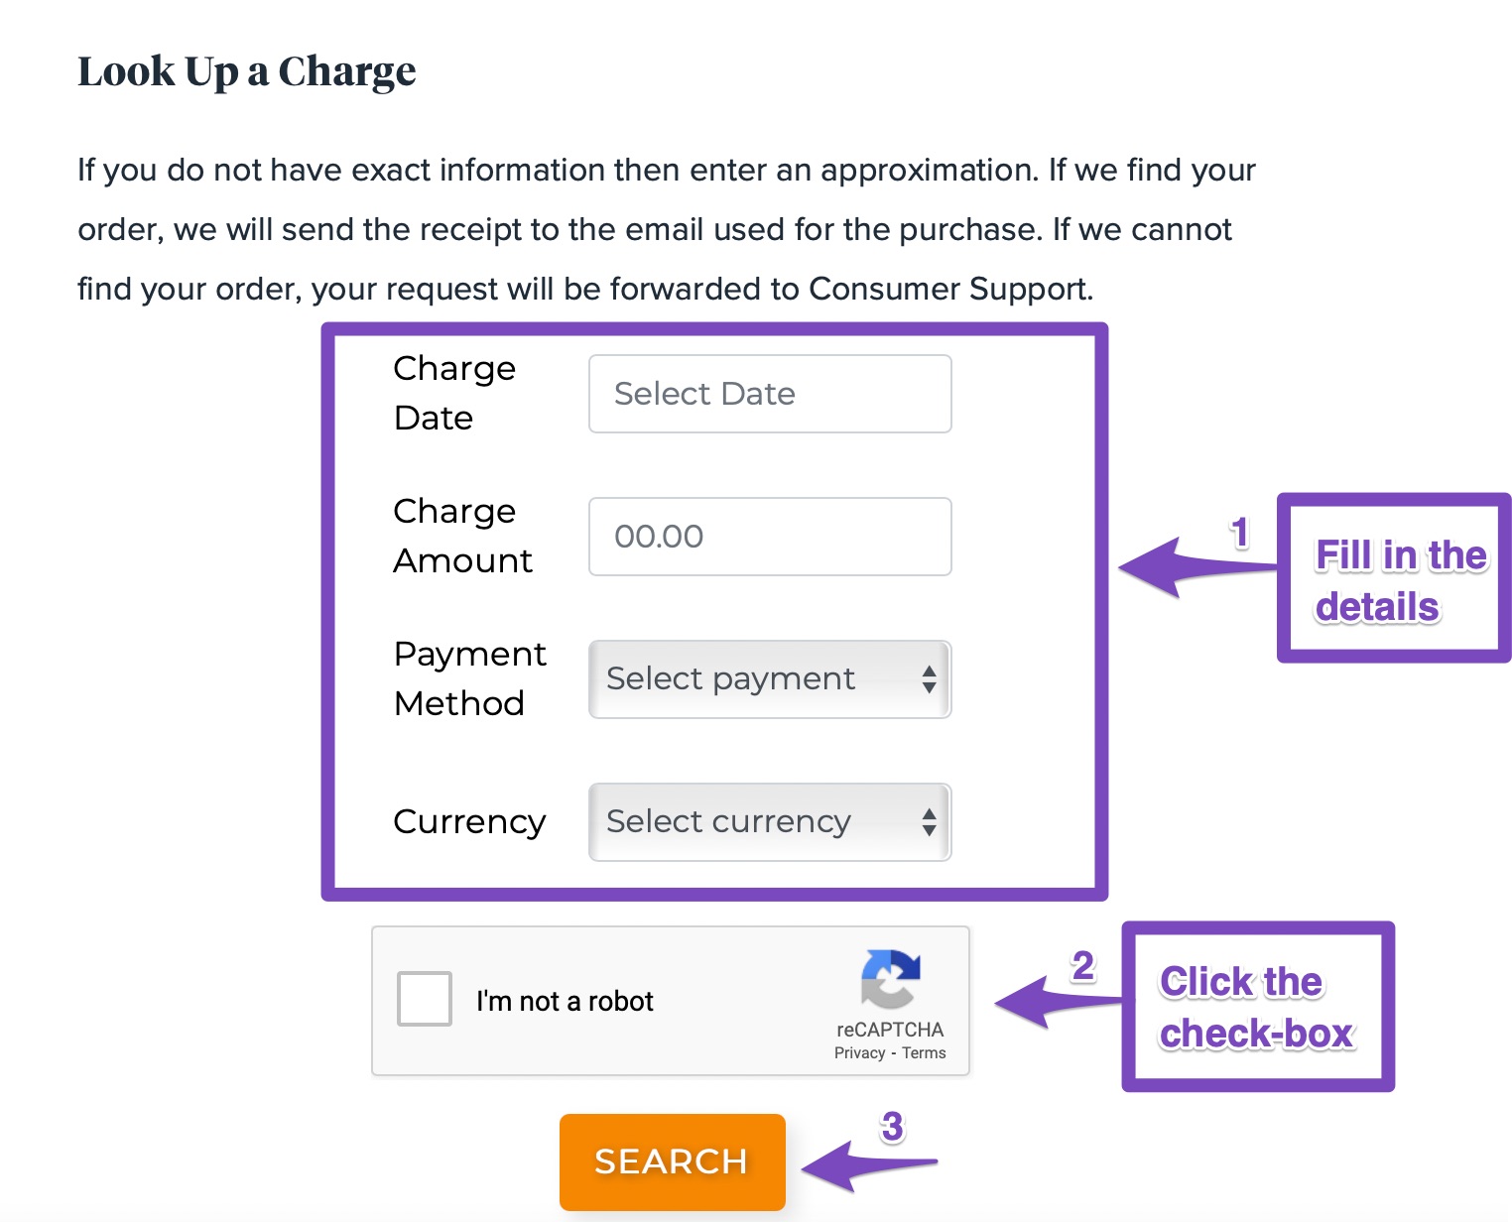Click the Click the check-box callout
The width and height of the screenshot is (1512, 1222).
(x=1258, y=1007)
